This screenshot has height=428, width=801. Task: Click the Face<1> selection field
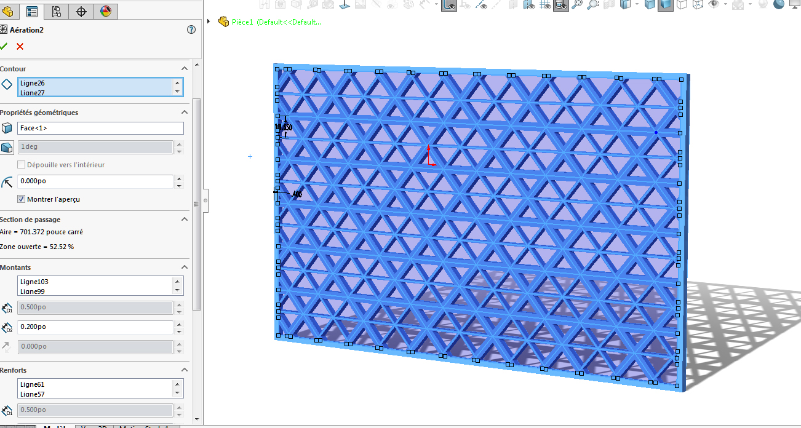[100, 128]
